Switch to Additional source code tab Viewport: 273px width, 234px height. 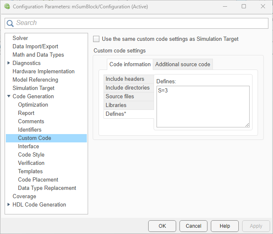(x=182, y=64)
